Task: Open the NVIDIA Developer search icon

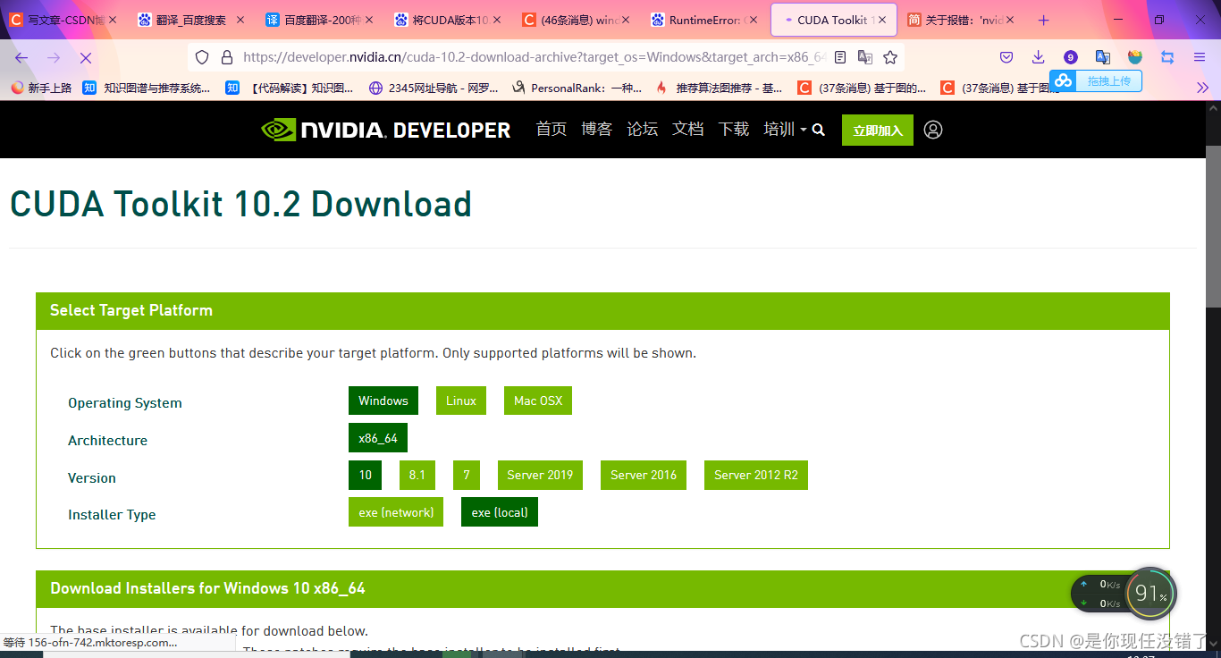Action: 818,130
